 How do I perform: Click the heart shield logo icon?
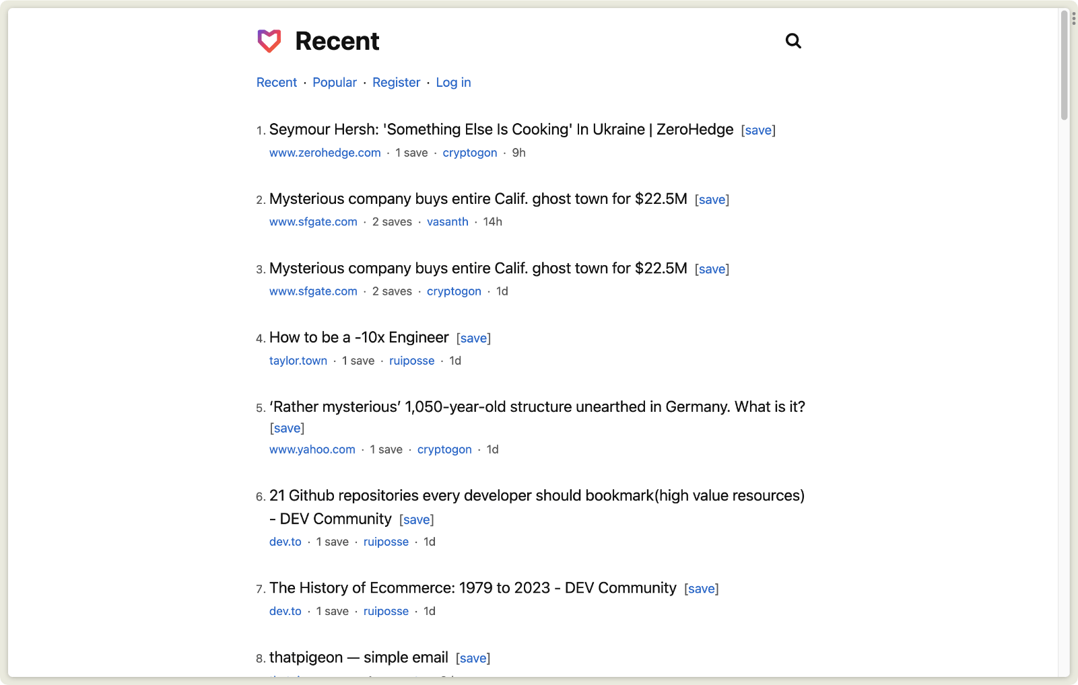point(269,41)
